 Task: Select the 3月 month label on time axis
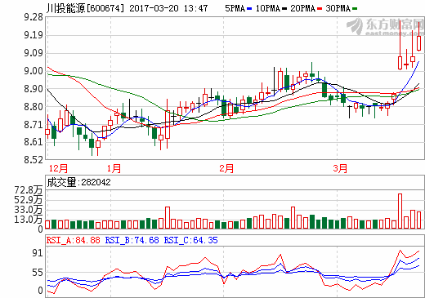[x=340, y=168]
